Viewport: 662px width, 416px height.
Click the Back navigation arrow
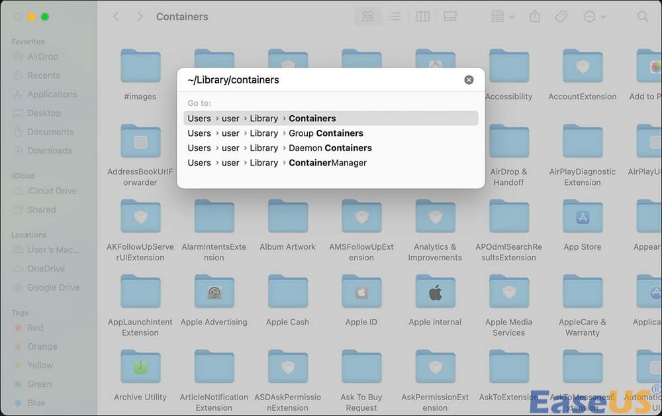point(116,17)
